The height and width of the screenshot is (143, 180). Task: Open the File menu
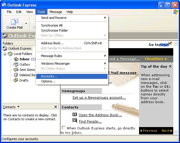pyautogui.click(x=9, y=12)
